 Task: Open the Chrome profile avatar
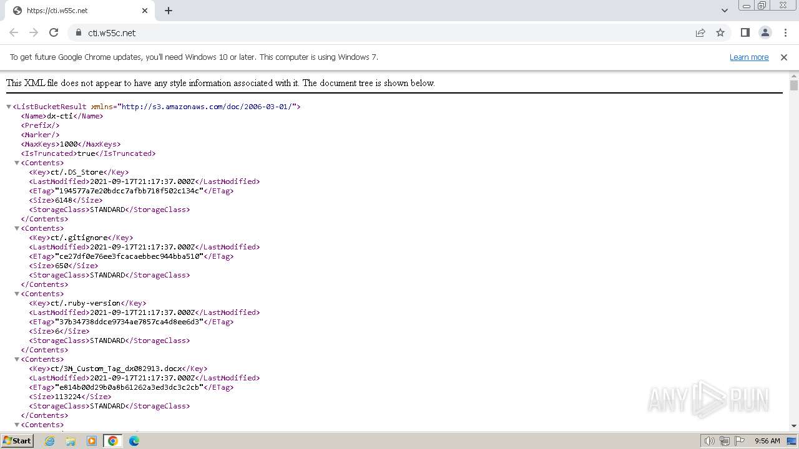(x=765, y=32)
